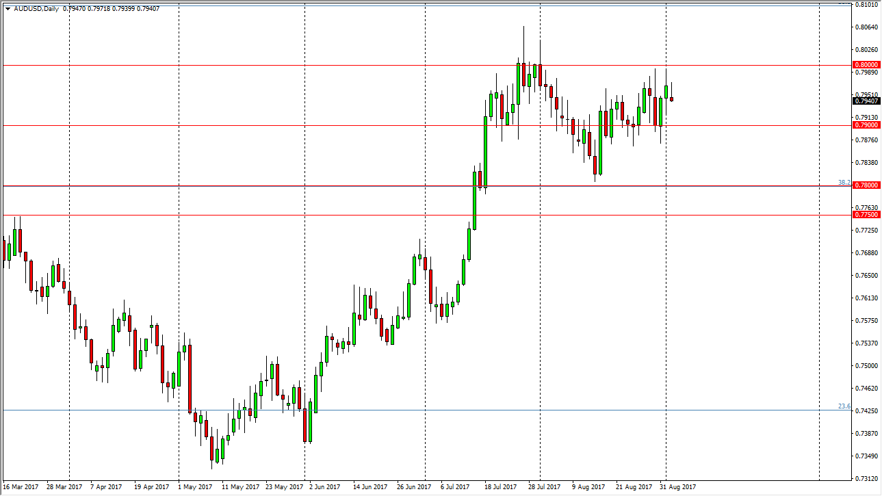882x496 pixels.
Task: Select the thick blue horizontal line at 0.78000
Action: tap(411, 186)
